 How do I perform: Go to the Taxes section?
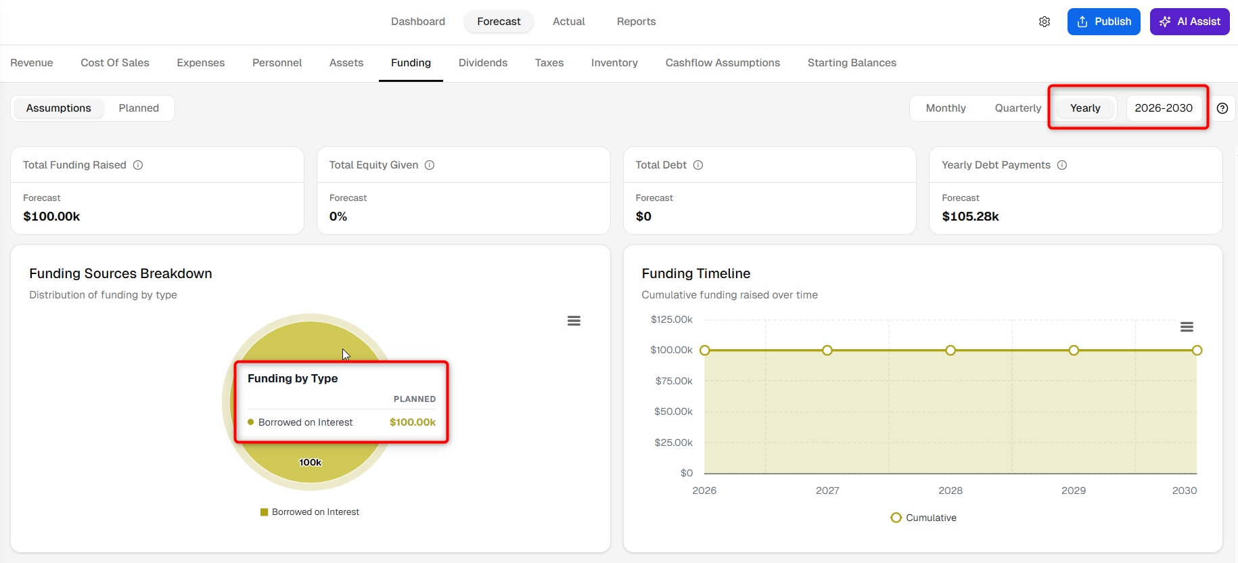(549, 63)
